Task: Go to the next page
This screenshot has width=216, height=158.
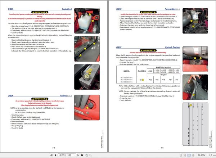Action: click(78, 155)
